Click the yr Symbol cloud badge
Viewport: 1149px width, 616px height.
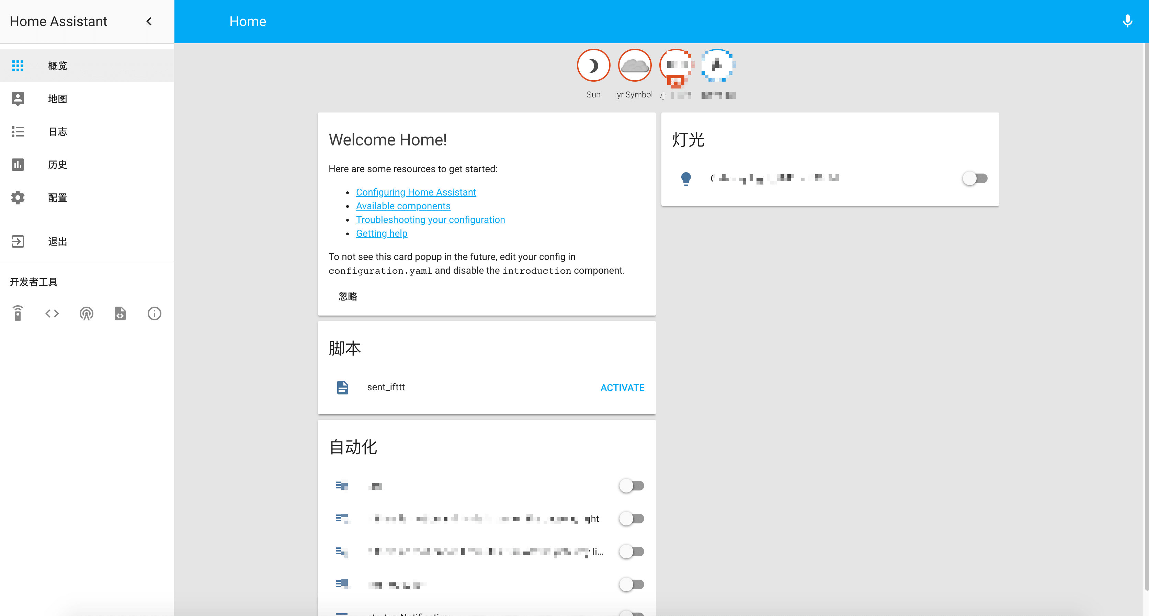[634, 66]
